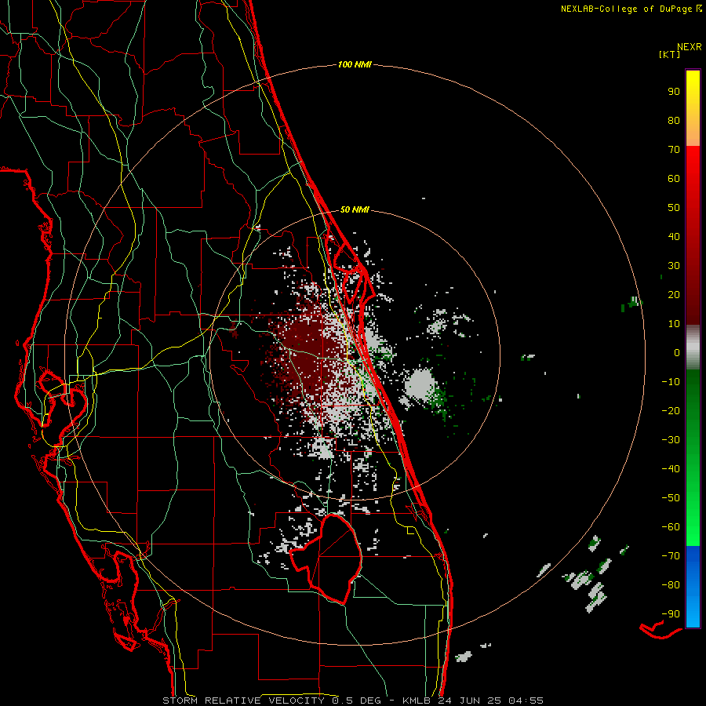The height and width of the screenshot is (706, 706).
Task: Click the '-10' value on velocity scale
Action: [x=671, y=382]
